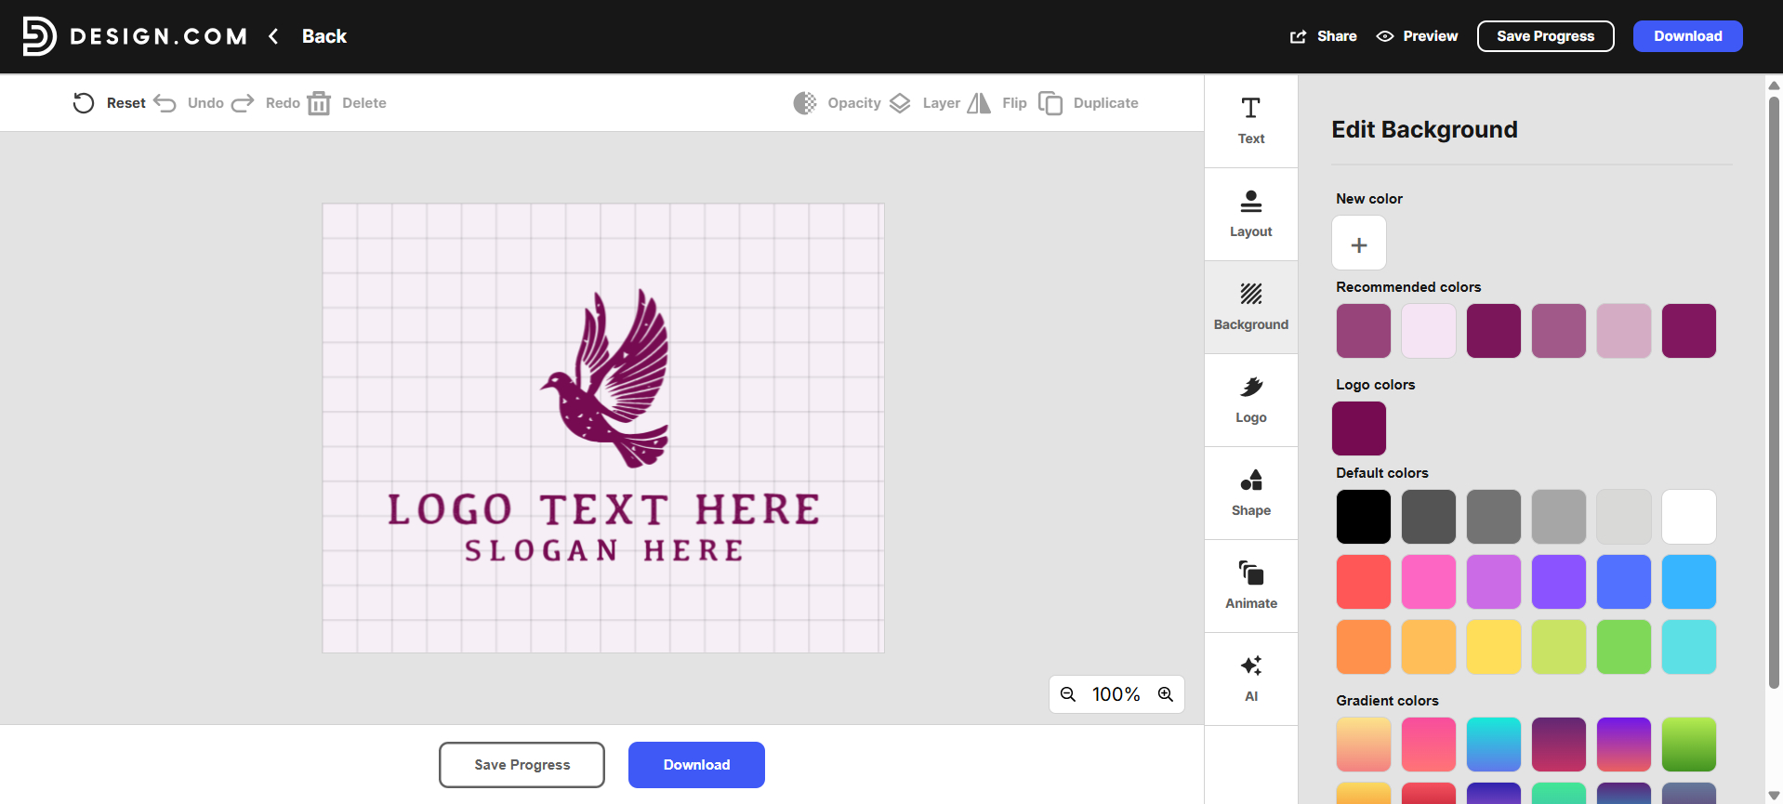Click the Layer stack icon
1783x804 pixels.
click(x=900, y=103)
